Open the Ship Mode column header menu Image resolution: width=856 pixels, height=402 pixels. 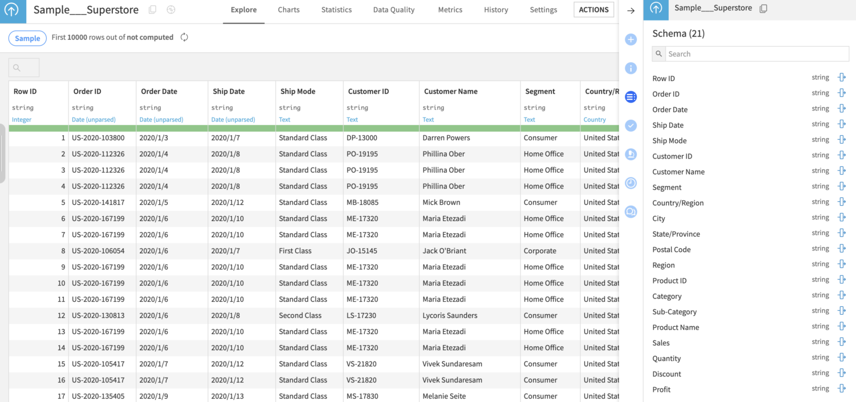[298, 91]
